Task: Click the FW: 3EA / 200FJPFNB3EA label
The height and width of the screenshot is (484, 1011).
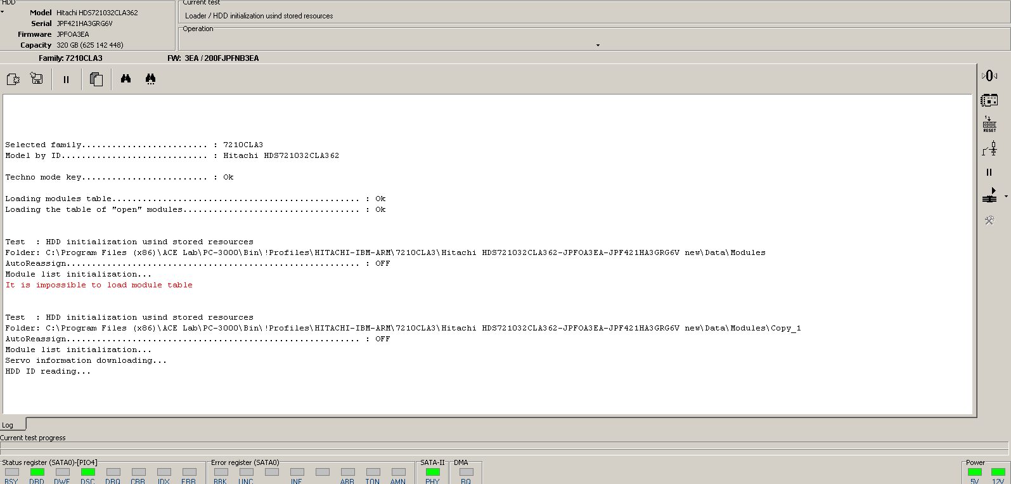Action: coord(213,58)
